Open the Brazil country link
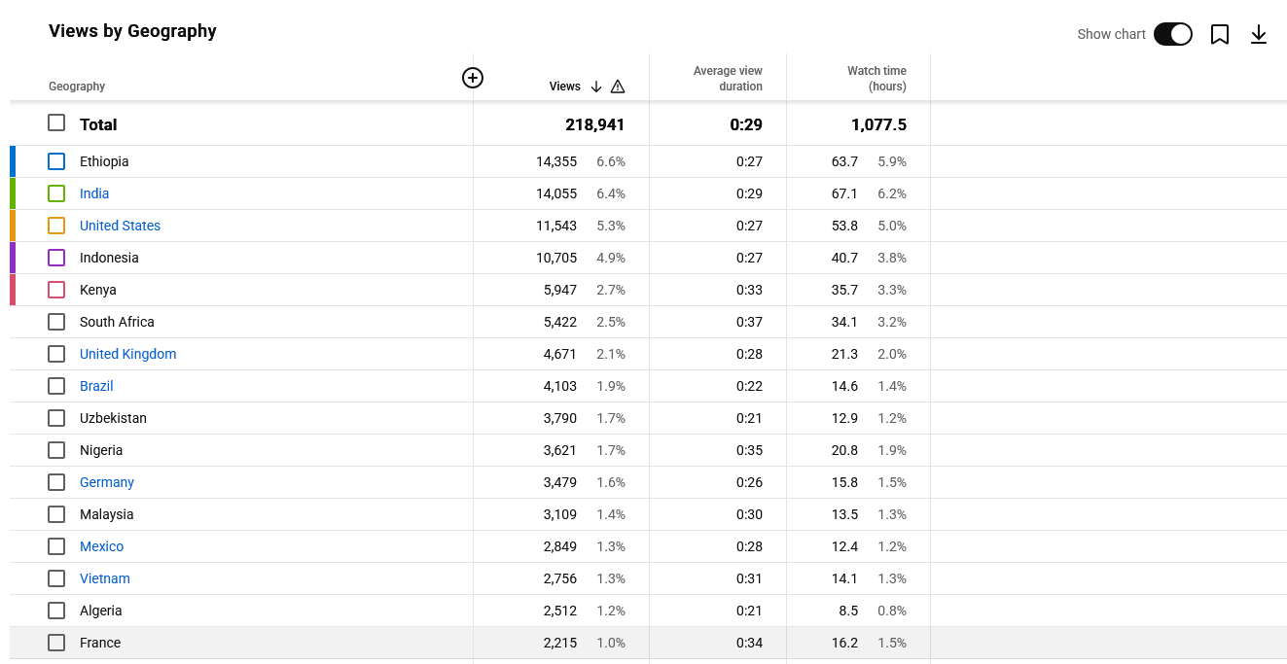Viewport: 1287px width, 664px height. tap(96, 386)
